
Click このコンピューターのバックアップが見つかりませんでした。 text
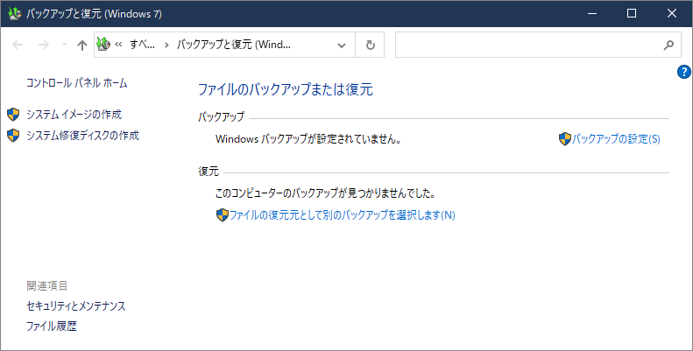[325, 193]
